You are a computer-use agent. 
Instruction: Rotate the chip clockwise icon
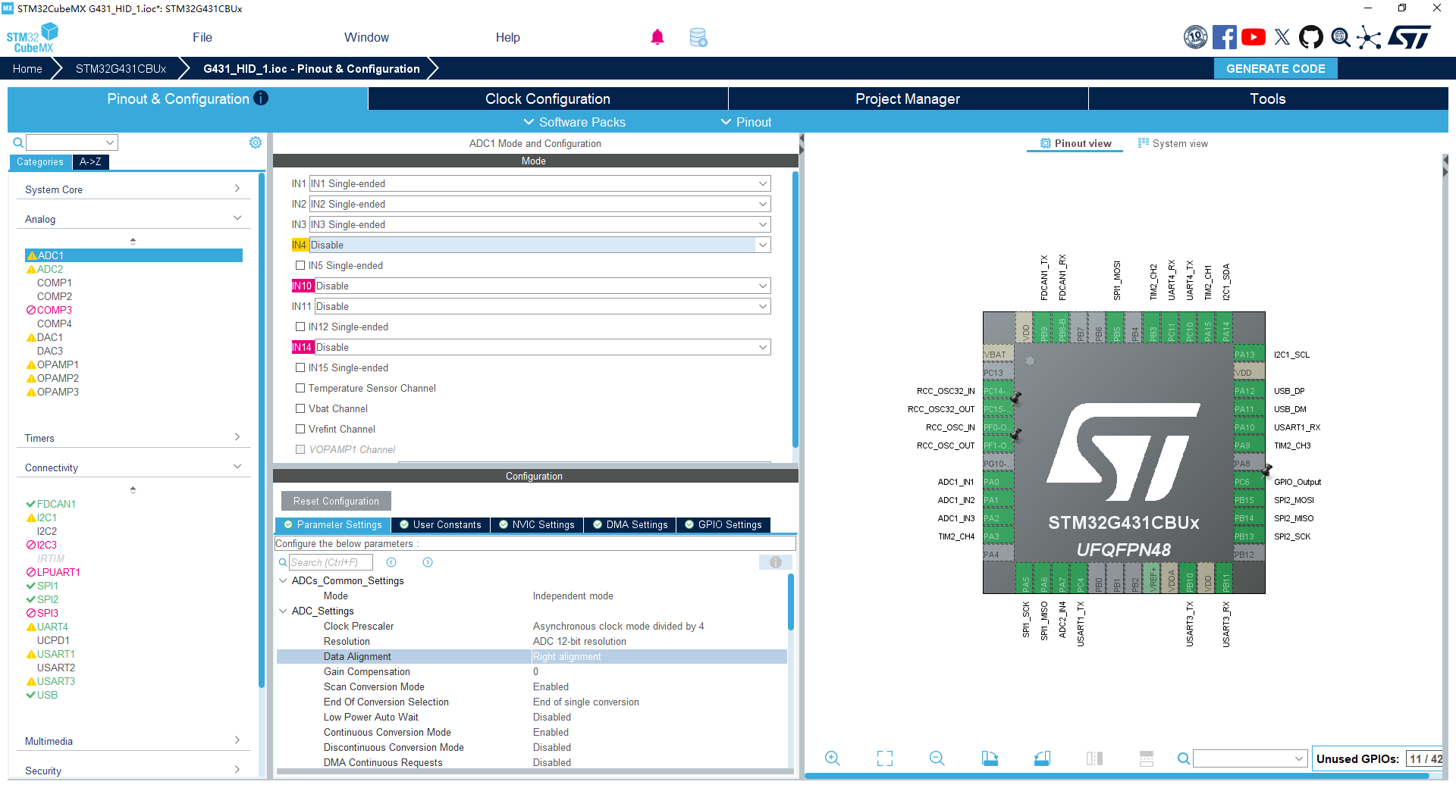(990, 758)
